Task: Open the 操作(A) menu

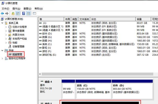Action: point(16,9)
